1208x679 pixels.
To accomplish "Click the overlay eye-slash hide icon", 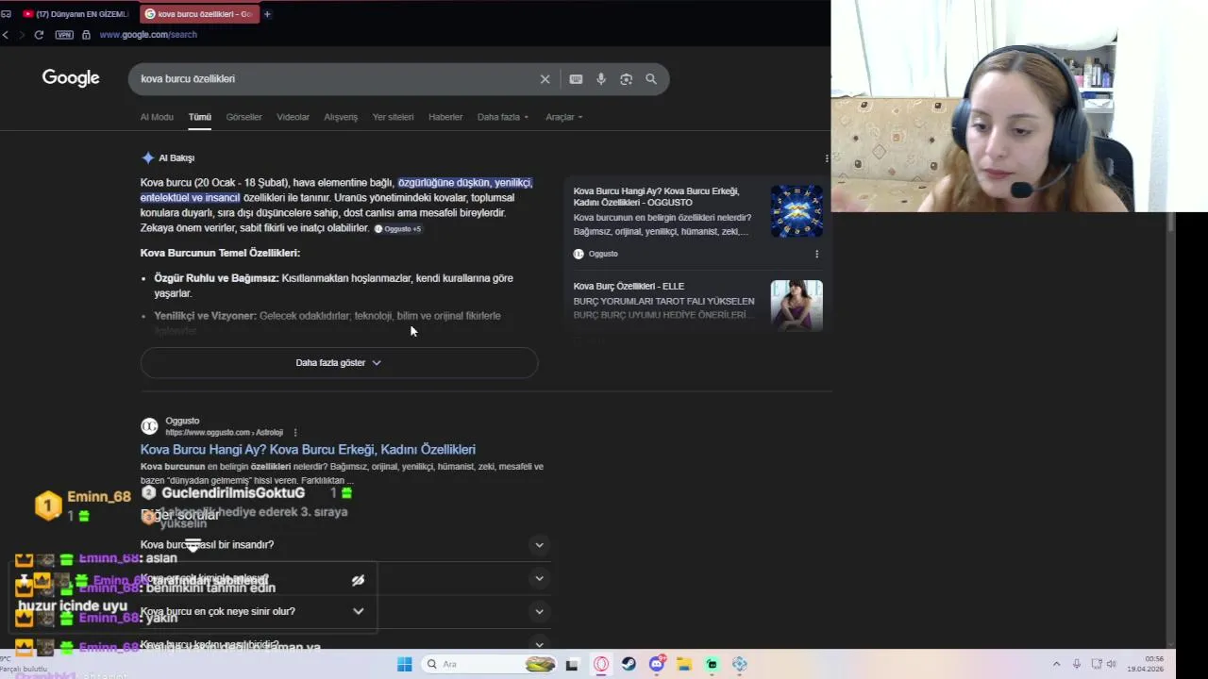I will pyautogui.click(x=358, y=581).
